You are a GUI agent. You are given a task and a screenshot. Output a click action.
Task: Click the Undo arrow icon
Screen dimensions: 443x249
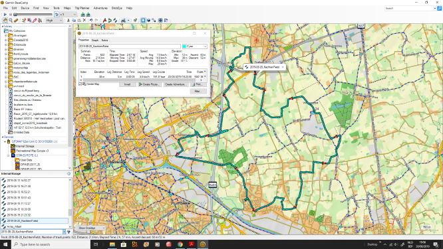tap(91, 21)
